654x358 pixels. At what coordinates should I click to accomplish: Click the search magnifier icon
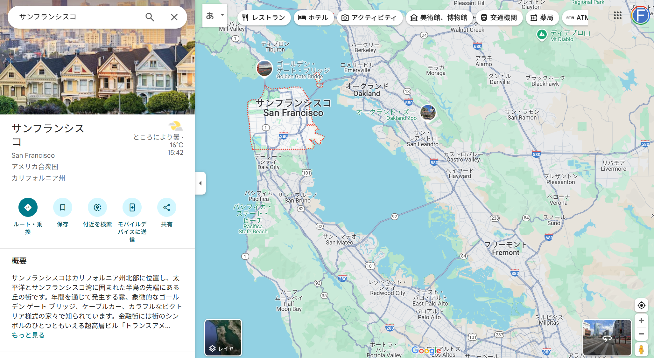click(x=150, y=17)
